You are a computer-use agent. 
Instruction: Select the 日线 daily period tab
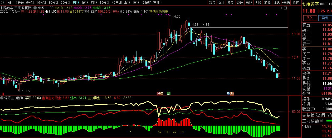coord(76,3)
